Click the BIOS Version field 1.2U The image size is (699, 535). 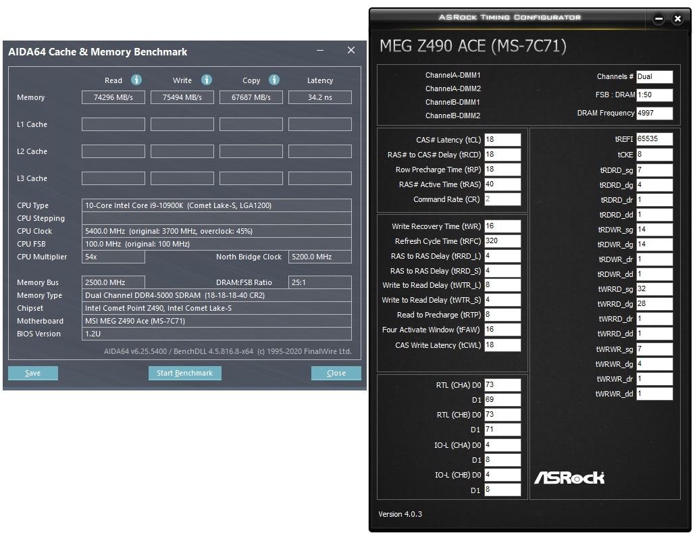point(217,334)
